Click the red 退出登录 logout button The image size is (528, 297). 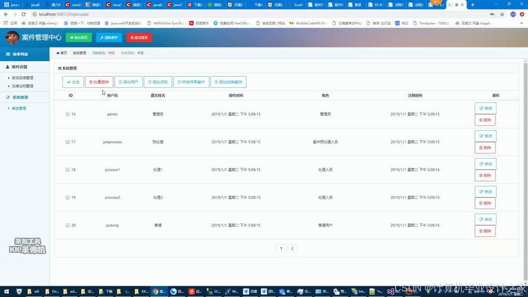click(139, 37)
